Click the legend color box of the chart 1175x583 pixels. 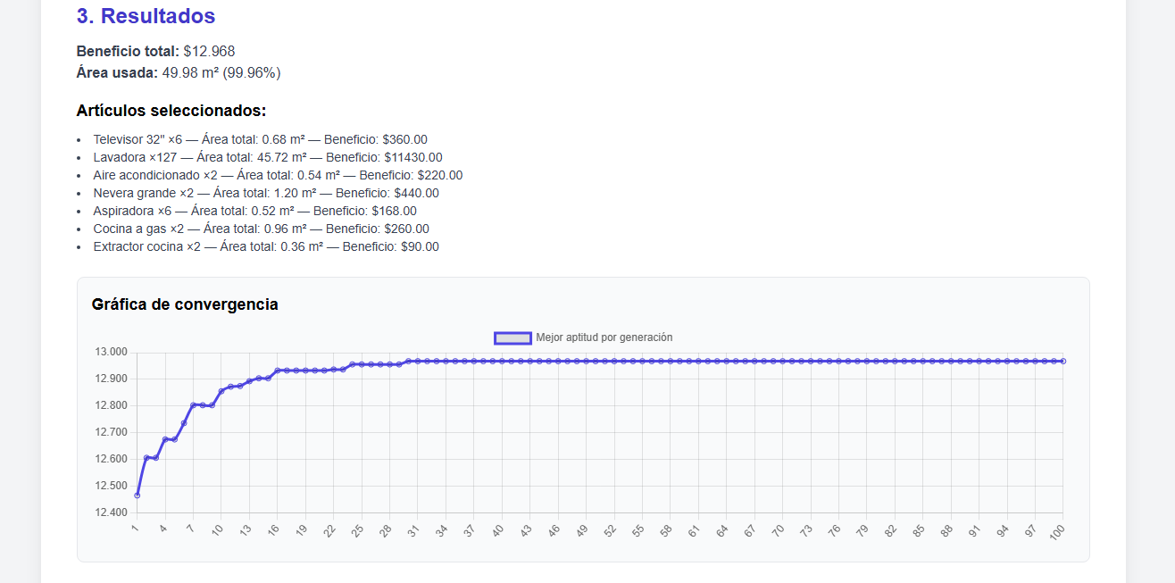(x=512, y=337)
